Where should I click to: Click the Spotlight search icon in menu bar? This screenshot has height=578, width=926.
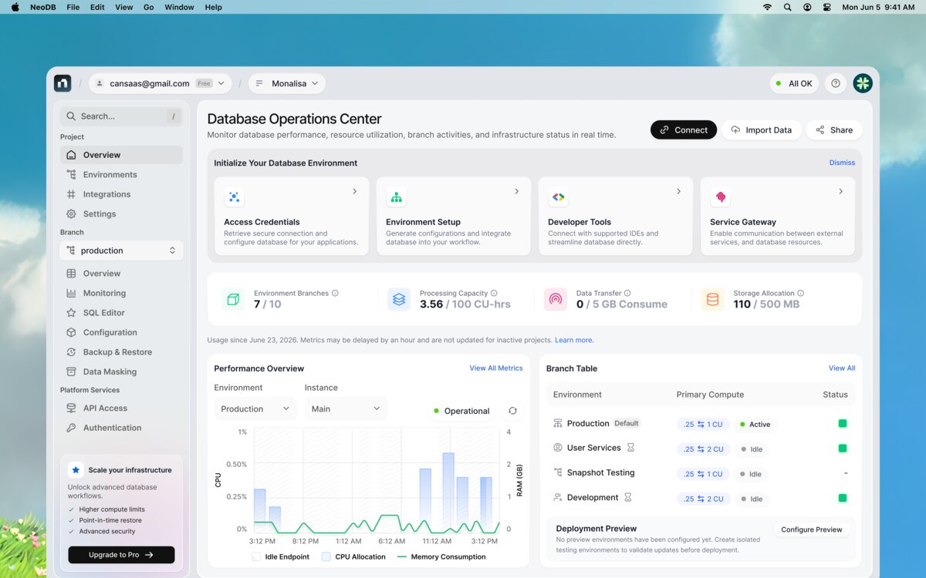(x=787, y=7)
